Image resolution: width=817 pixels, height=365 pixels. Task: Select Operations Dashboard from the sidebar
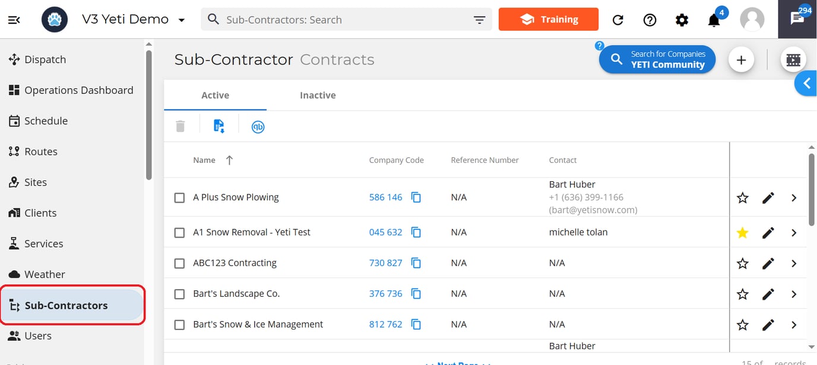point(78,89)
